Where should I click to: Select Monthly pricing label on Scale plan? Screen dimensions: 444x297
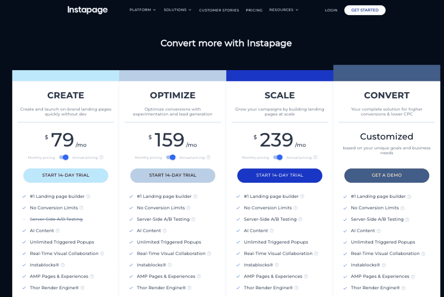point(255,158)
